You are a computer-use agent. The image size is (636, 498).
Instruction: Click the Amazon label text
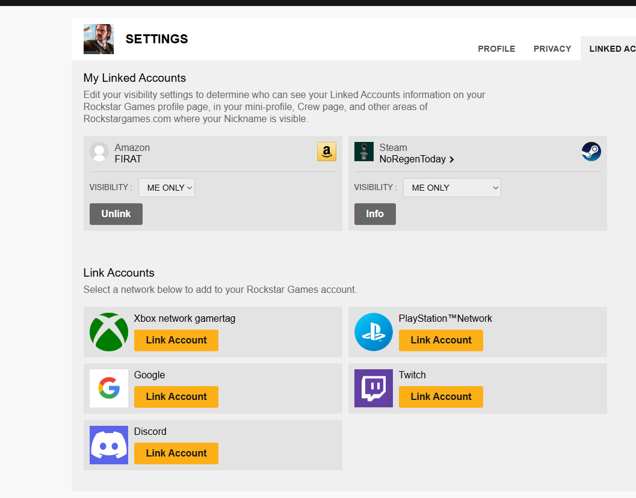pyautogui.click(x=132, y=147)
